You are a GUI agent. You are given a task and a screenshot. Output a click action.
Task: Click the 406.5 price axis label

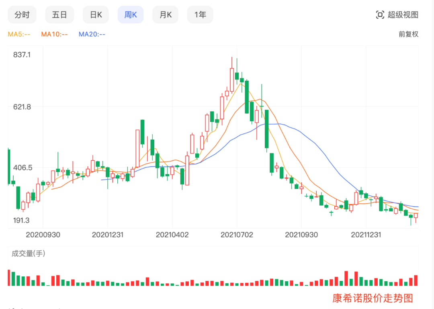[x=23, y=168]
